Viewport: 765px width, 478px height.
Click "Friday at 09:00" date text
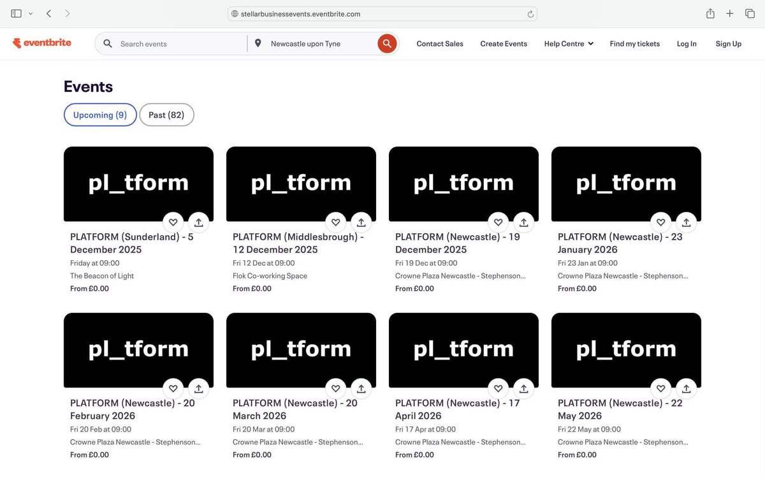[x=95, y=263]
